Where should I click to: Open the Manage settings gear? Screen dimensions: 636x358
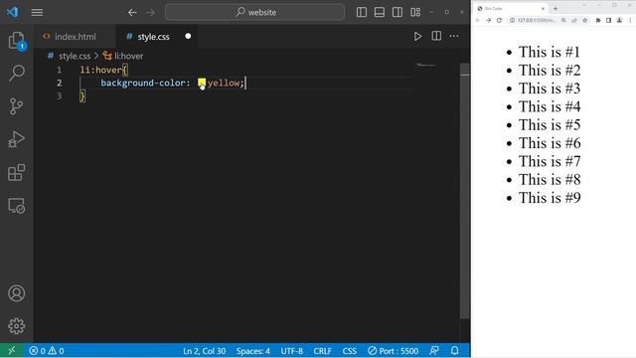click(x=16, y=326)
